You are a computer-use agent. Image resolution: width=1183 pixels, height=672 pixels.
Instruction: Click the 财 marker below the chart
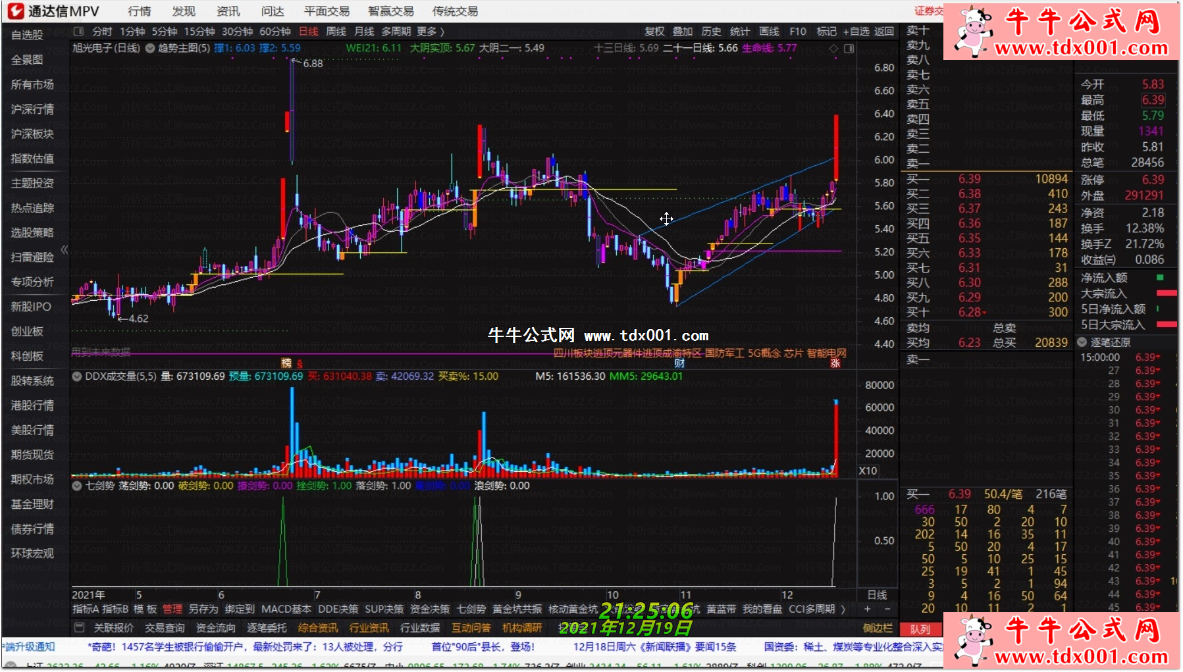point(679,363)
